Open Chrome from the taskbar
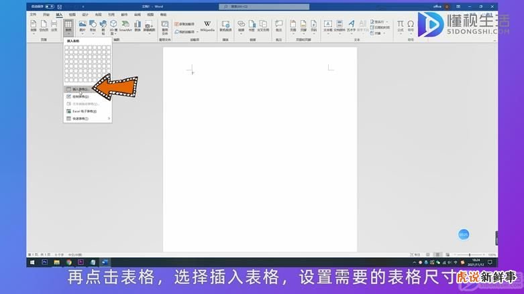The height and width of the screenshot is (294, 524). click(69, 263)
